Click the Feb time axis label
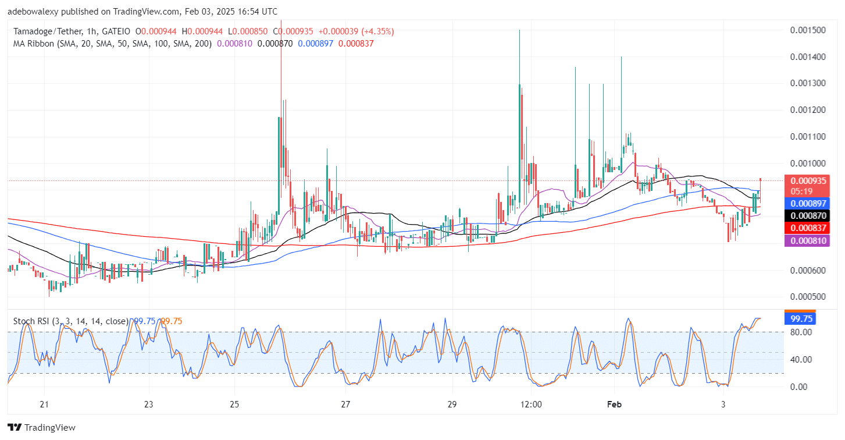The width and height of the screenshot is (845, 440). coord(615,404)
